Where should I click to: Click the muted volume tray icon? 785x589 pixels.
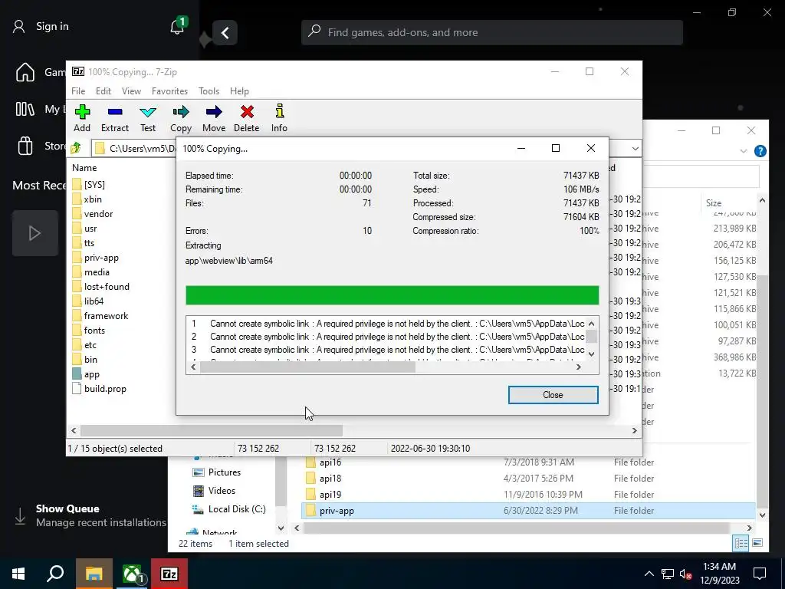point(686,574)
